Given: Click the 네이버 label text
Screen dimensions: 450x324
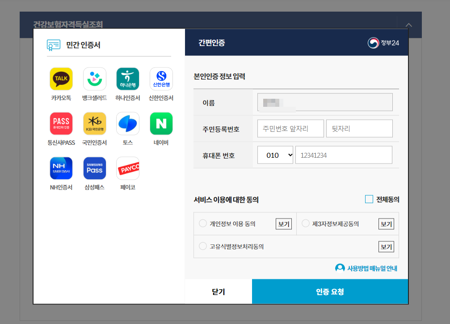Looking at the screenshot, I should click(x=161, y=143).
